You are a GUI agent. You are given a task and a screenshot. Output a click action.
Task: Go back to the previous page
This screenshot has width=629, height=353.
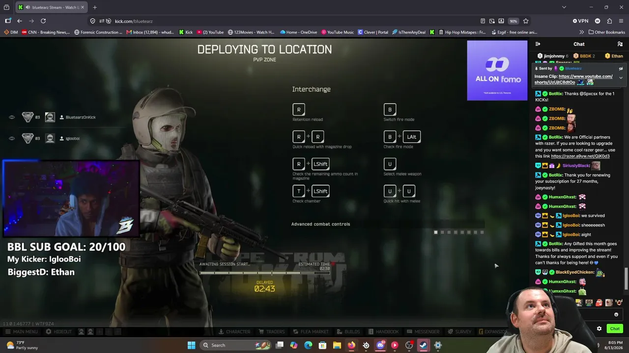tap(20, 21)
